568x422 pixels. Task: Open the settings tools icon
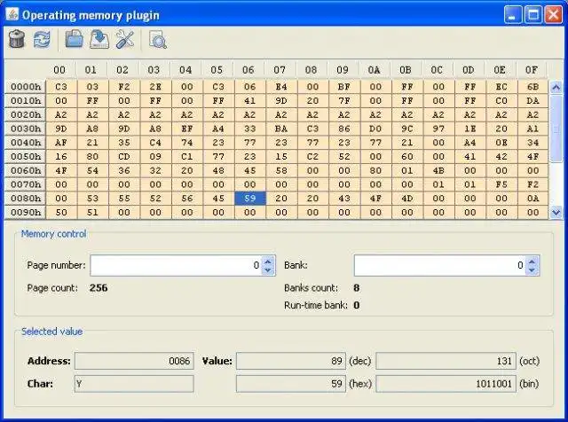[x=125, y=39]
